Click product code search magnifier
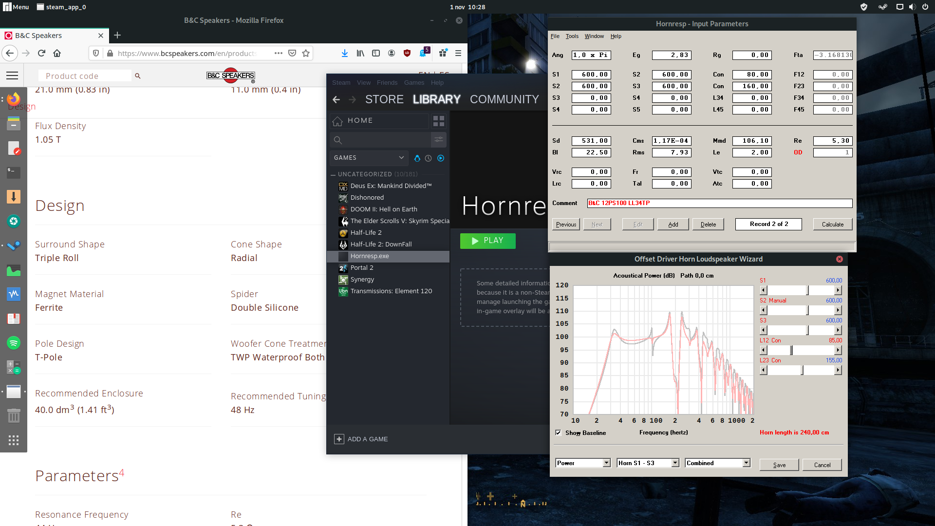The image size is (935, 526). click(x=138, y=76)
